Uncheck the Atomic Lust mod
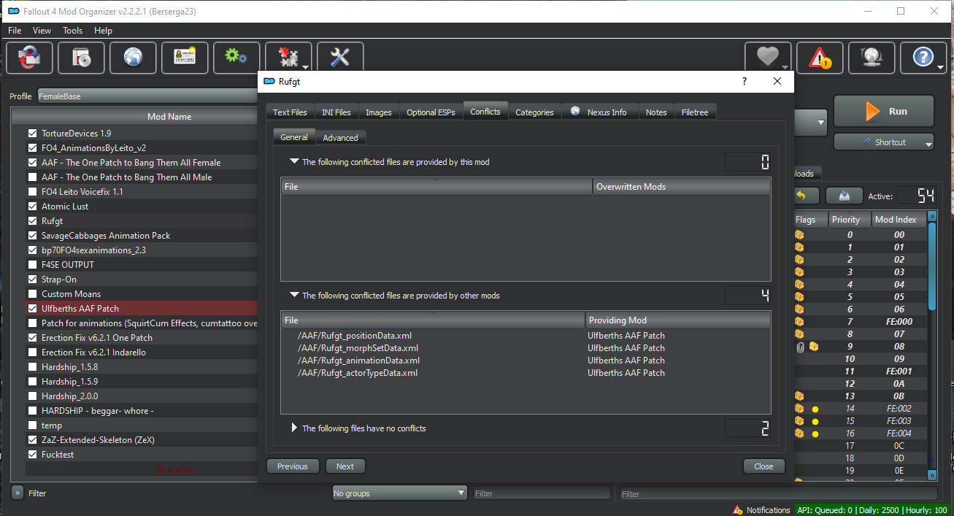954x516 pixels. tap(32, 207)
